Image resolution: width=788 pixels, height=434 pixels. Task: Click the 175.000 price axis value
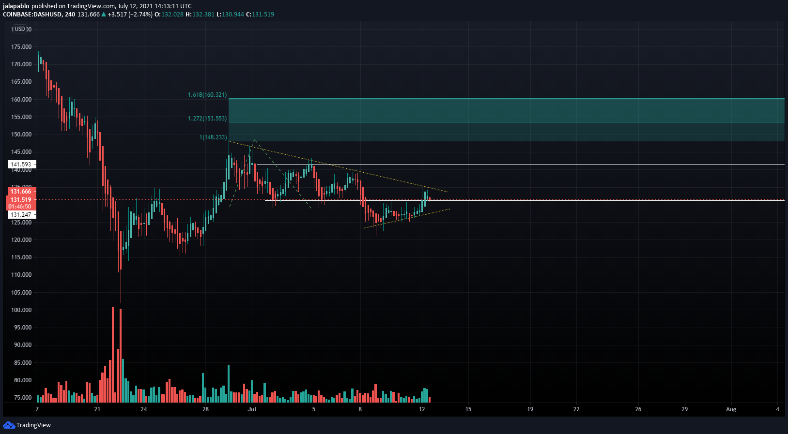(x=21, y=47)
